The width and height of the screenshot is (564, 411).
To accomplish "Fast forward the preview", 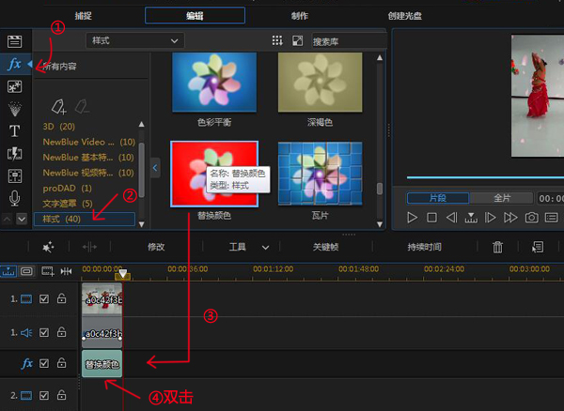I will tap(510, 218).
